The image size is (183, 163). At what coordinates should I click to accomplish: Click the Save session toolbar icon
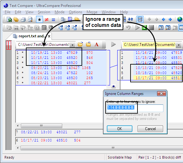point(9,19)
